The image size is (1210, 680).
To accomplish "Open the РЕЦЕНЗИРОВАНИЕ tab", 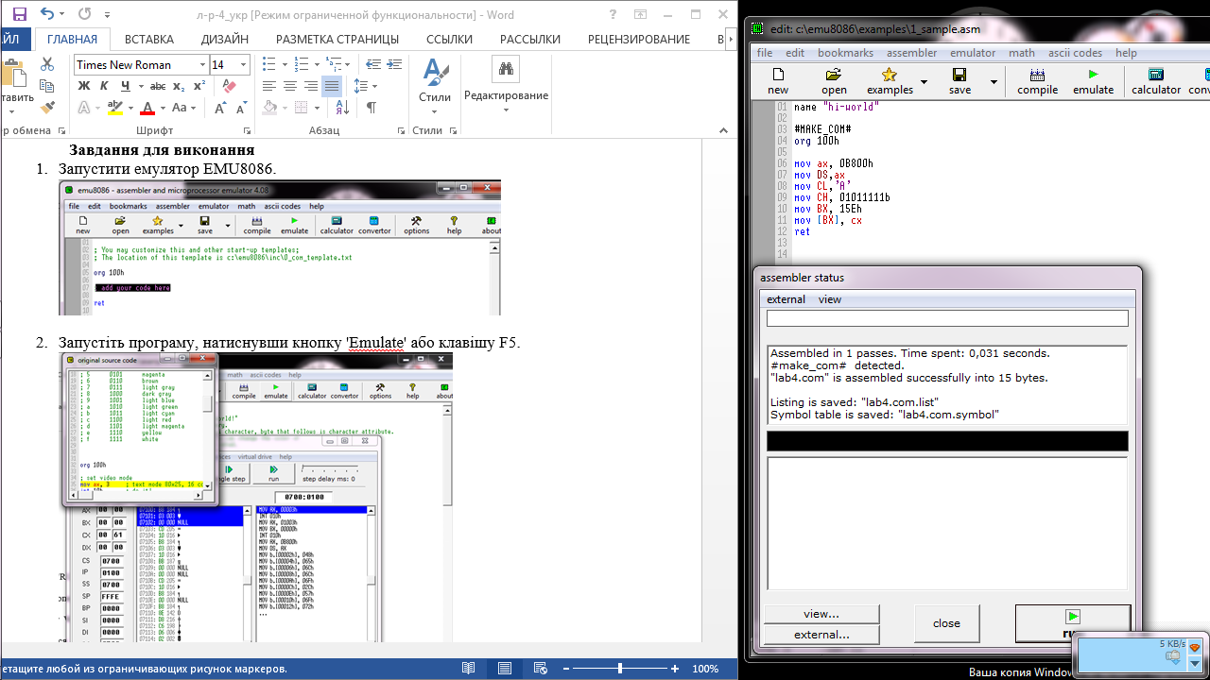I will click(639, 39).
